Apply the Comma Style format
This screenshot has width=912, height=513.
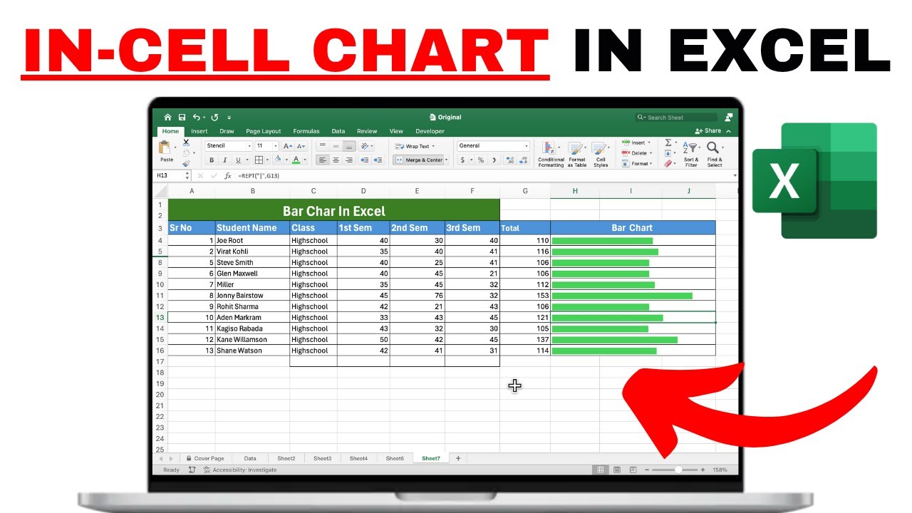tap(494, 160)
